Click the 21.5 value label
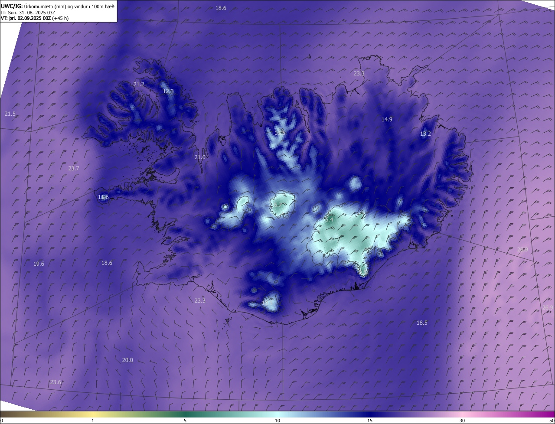Image resolution: width=555 pixels, height=424 pixels. [10, 114]
